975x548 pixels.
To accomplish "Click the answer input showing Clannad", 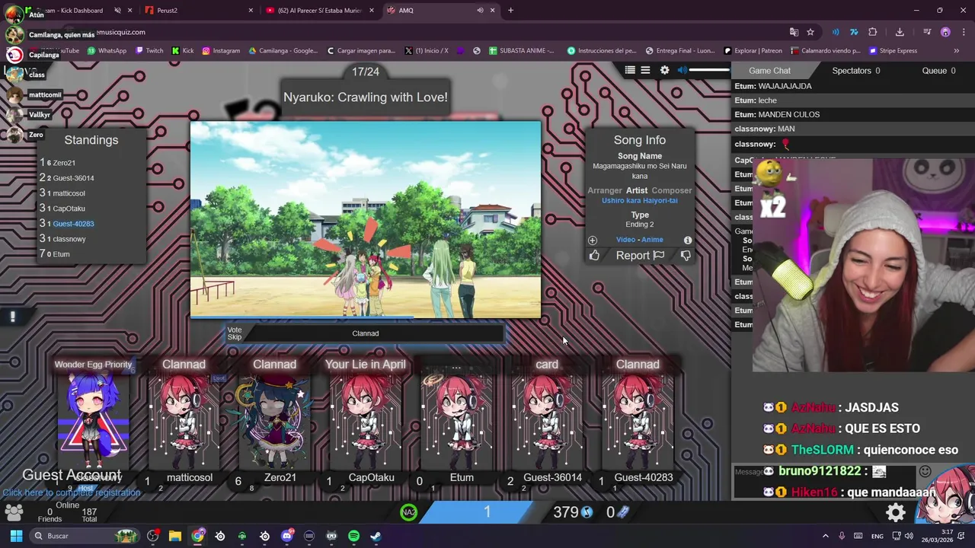I will [x=366, y=333].
